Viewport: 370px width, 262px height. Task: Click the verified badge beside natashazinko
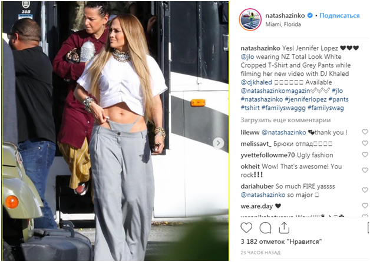pyautogui.click(x=310, y=15)
